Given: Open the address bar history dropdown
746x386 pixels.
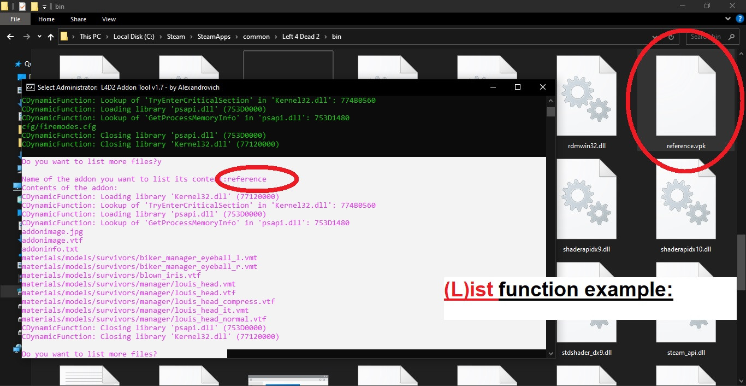Looking at the screenshot, I should 656,37.
